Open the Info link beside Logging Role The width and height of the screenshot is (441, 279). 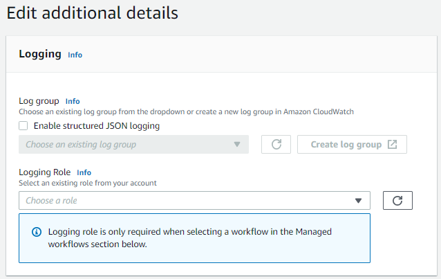click(x=84, y=172)
